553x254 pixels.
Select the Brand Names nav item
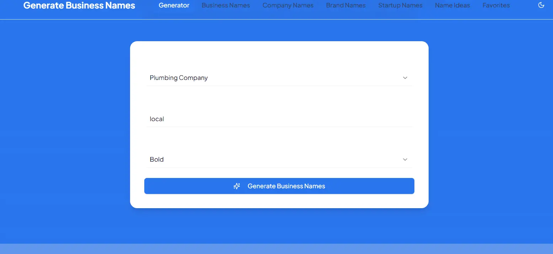point(346,5)
